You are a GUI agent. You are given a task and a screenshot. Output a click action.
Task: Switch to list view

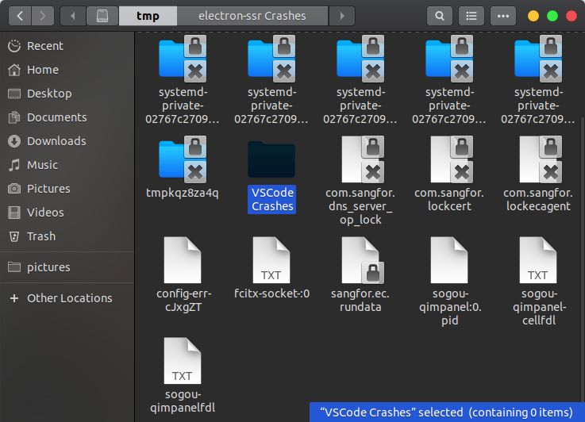point(471,16)
